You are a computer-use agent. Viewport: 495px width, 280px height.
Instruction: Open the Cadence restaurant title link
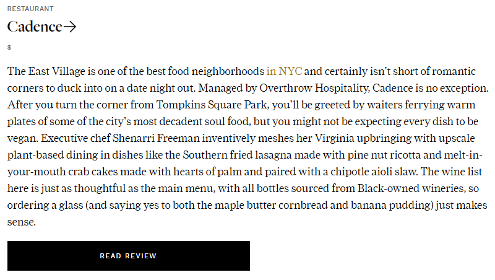35,27
